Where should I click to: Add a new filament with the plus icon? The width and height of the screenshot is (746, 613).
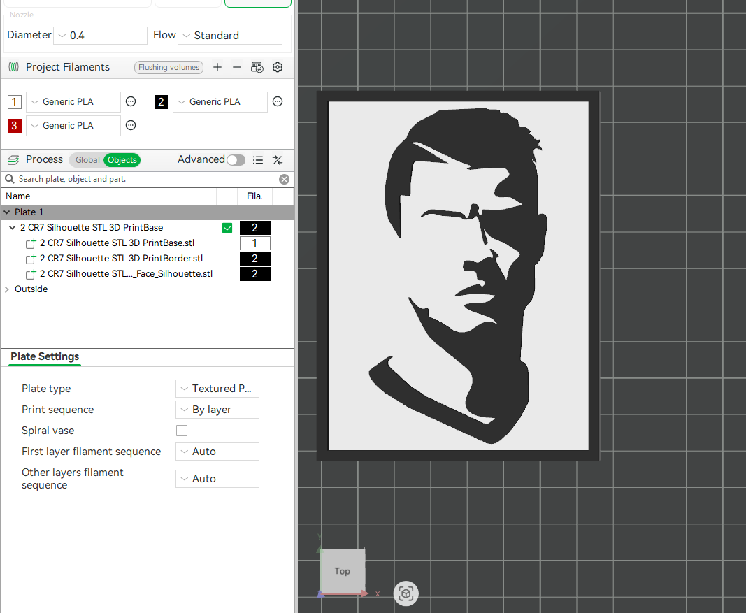click(x=217, y=67)
